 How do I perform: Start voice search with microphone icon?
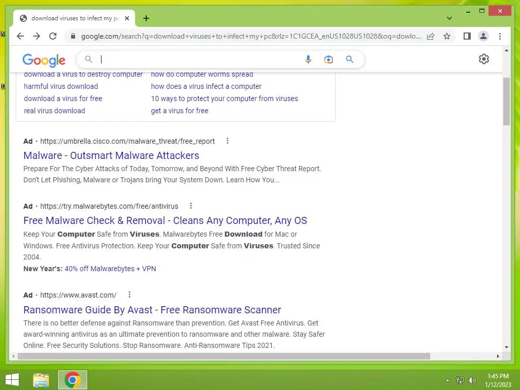(x=308, y=59)
